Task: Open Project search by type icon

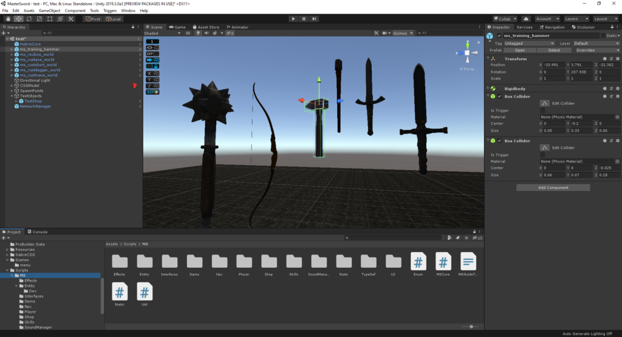Action: (x=449, y=238)
